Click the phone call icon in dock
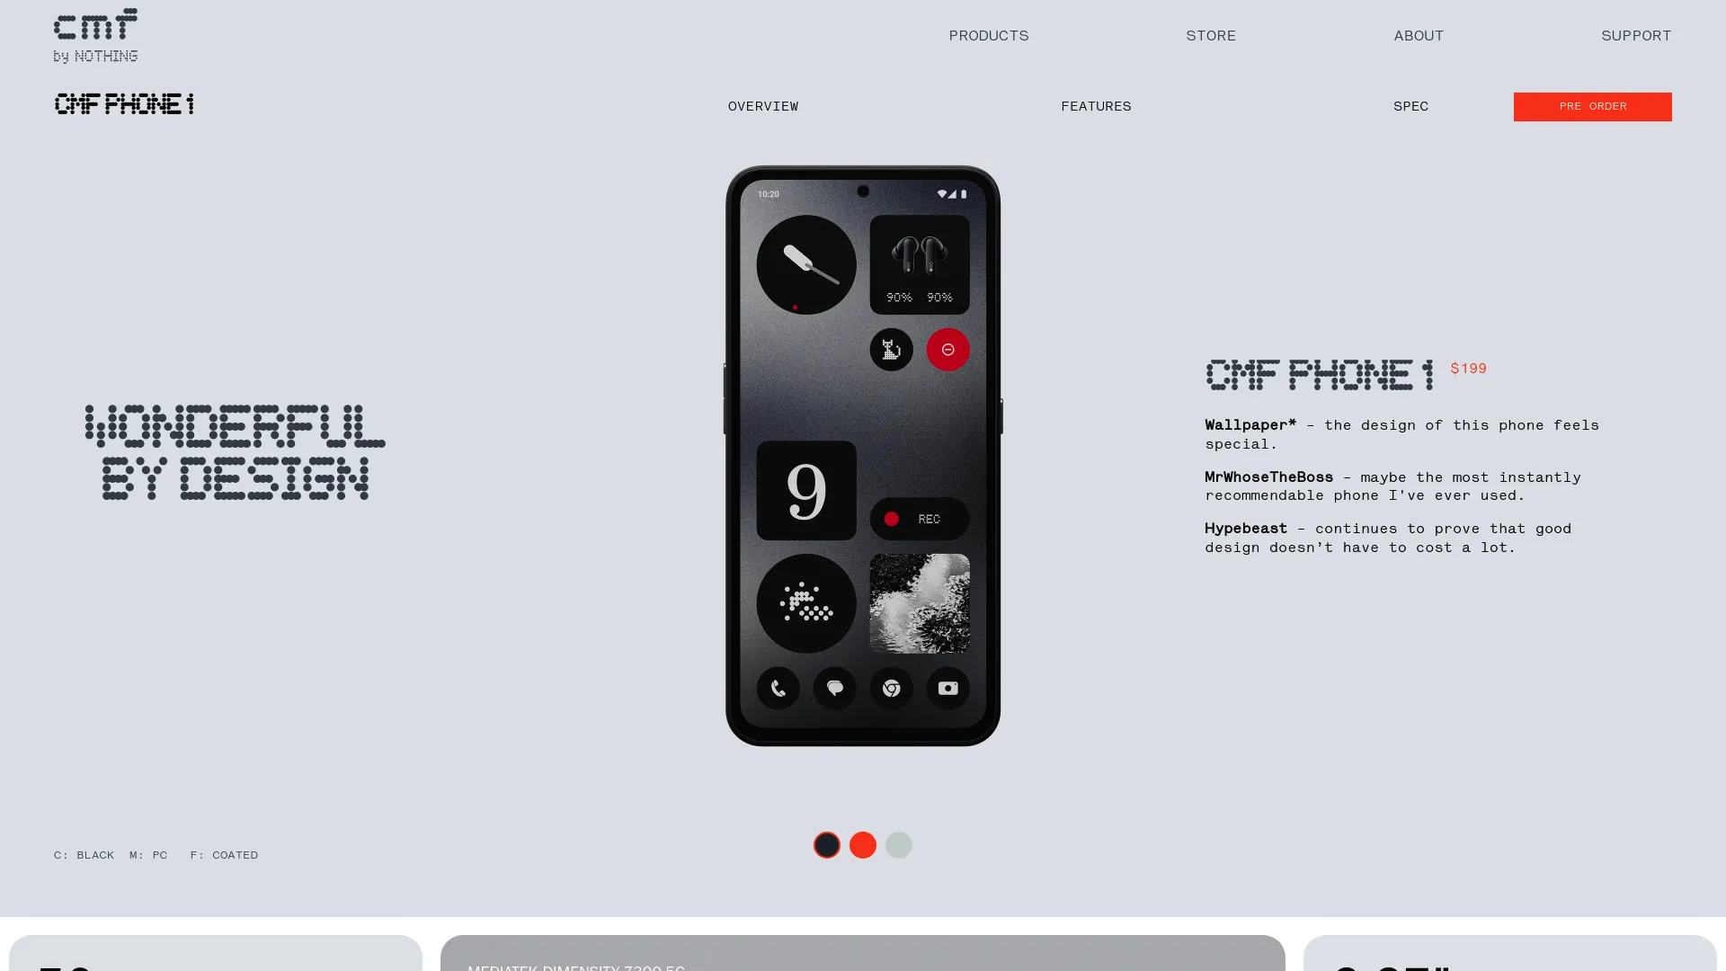Viewport: 1726px width, 971px height. (x=778, y=688)
